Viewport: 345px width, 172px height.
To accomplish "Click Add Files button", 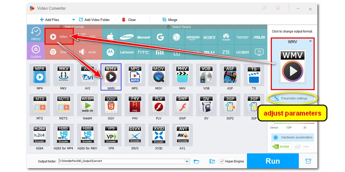I will click(49, 20).
